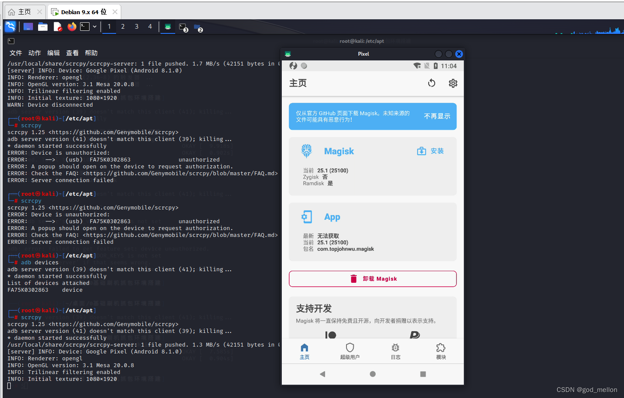
Task: Minimize the Pixel scrcpy window
Action: pos(438,54)
